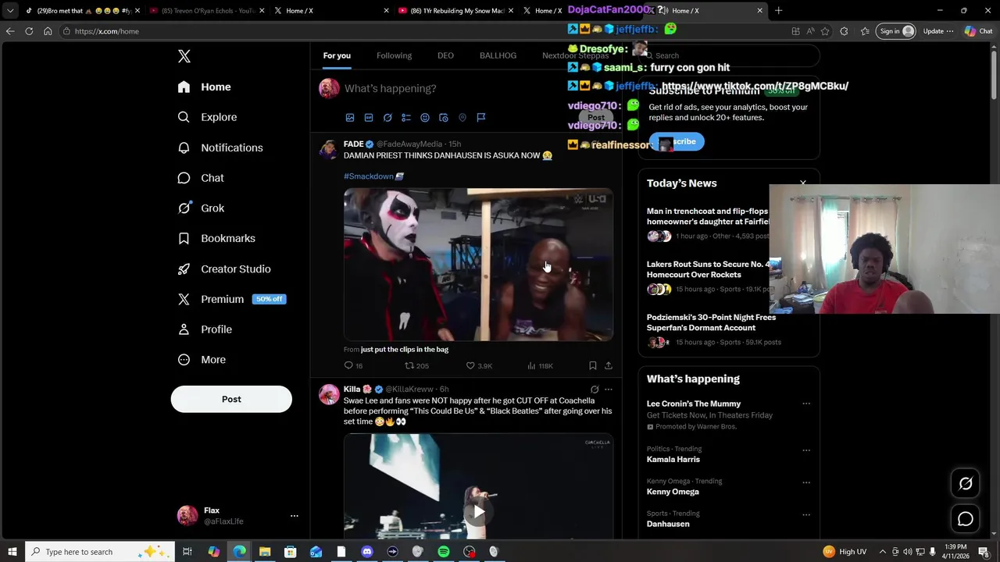Open Discord from the taskbar
The height and width of the screenshot is (562, 1000).
tap(367, 552)
